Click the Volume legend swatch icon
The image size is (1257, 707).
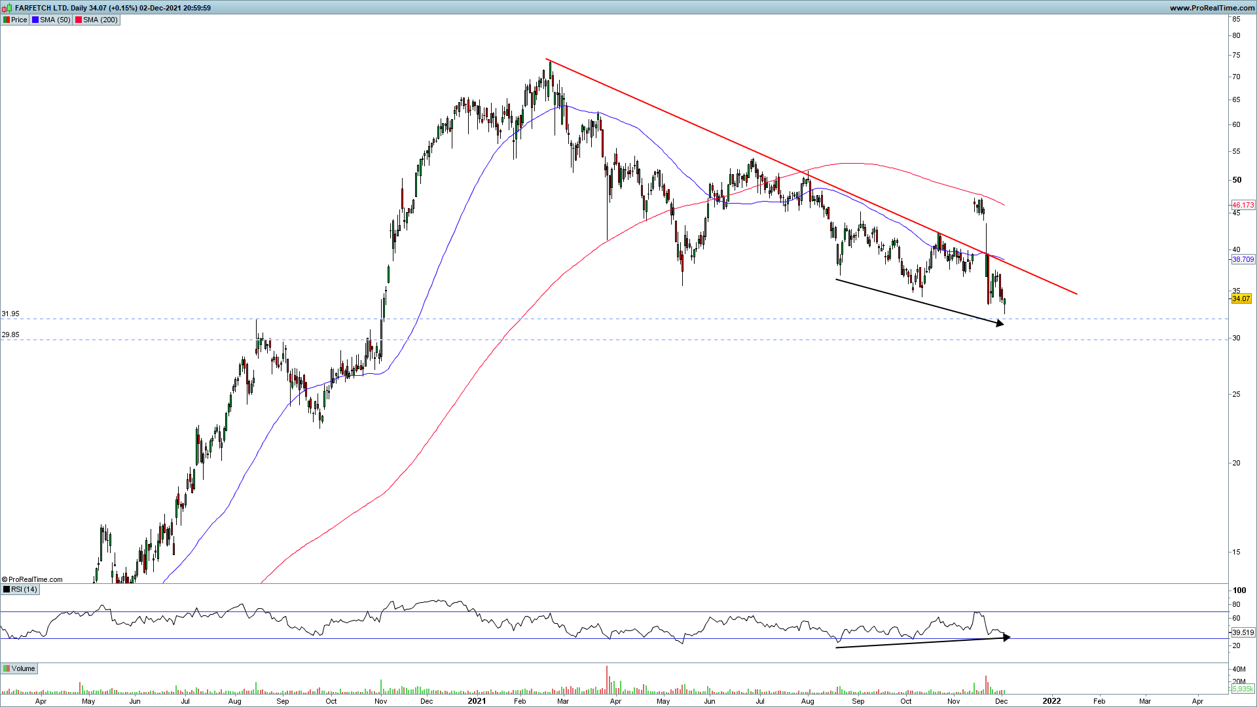tap(7, 668)
